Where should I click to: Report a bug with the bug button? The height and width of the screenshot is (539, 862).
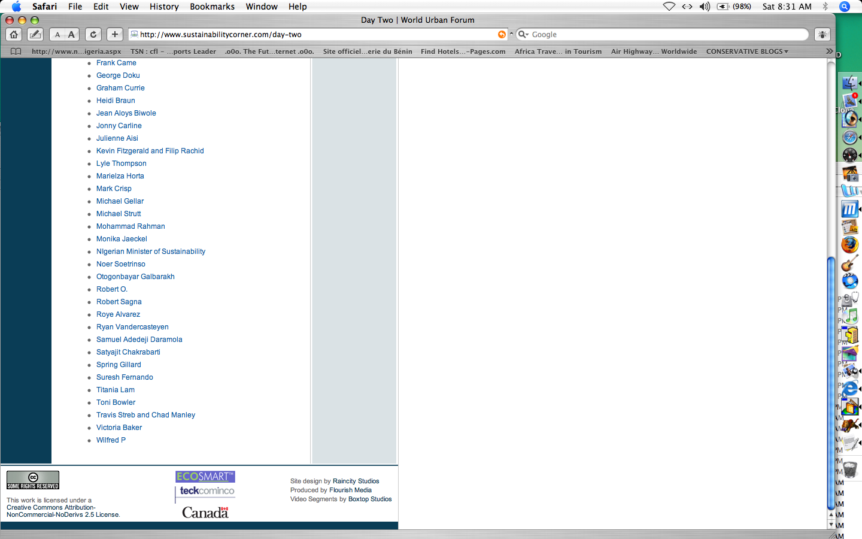[x=822, y=34]
